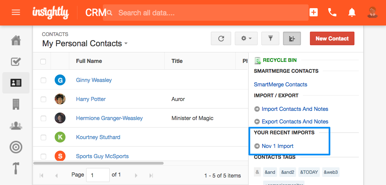386x185 pixels.
Task: Click Hermione Granger-Weasley's avatar photo
Action: click(x=60, y=118)
